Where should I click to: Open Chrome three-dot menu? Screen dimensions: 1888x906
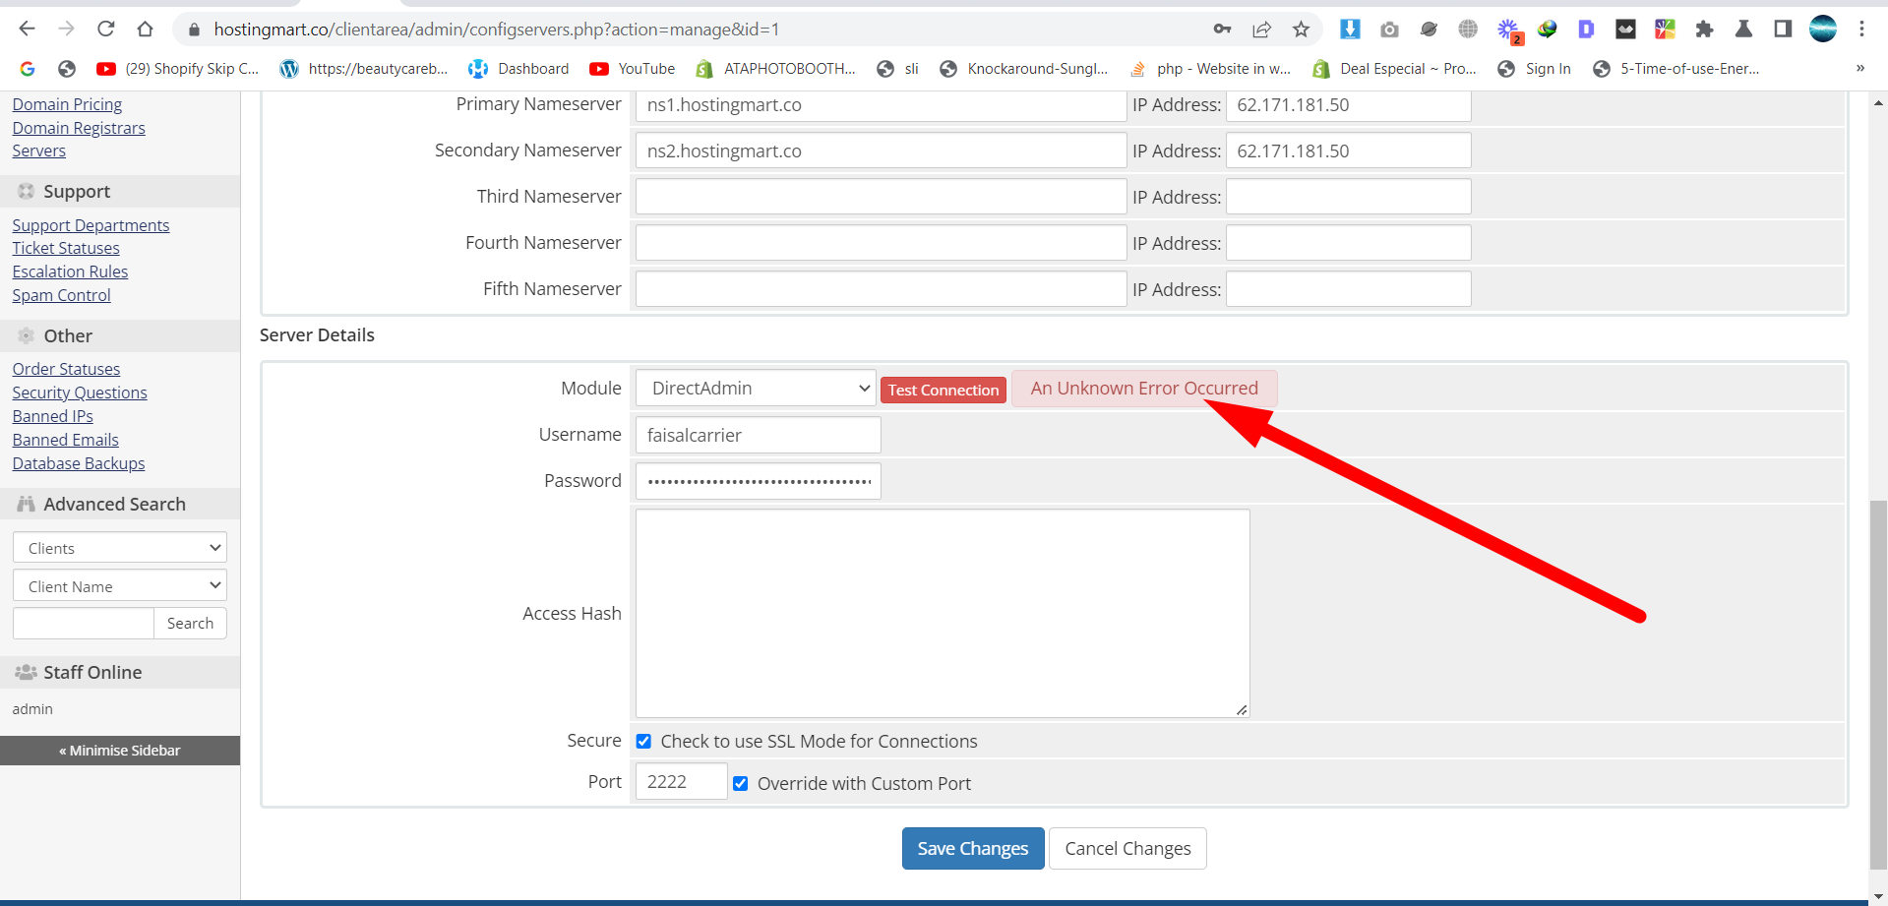pos(1861,30)
